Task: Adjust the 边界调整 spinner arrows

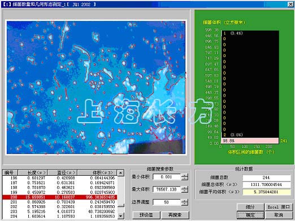Action: (185, 202)
